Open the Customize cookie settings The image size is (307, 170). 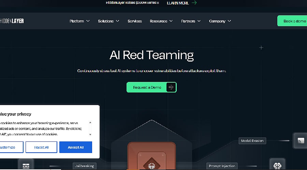[11, 147]
